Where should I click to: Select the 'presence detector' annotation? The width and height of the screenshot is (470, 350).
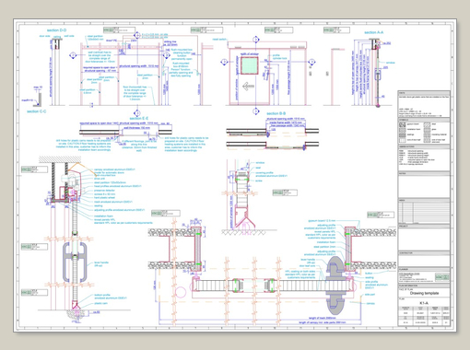click(x=104, y=191)
